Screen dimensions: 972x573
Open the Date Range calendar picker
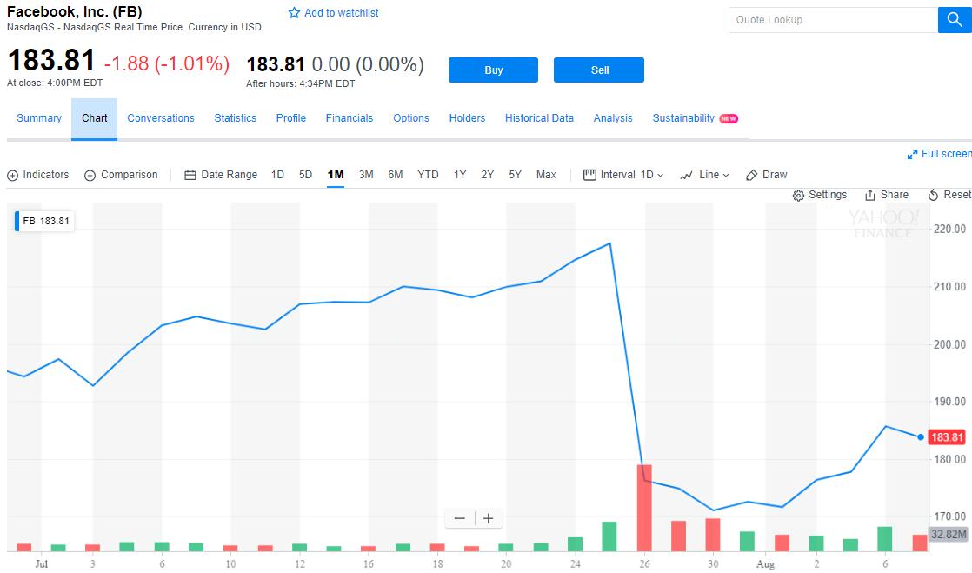[190, 176]
